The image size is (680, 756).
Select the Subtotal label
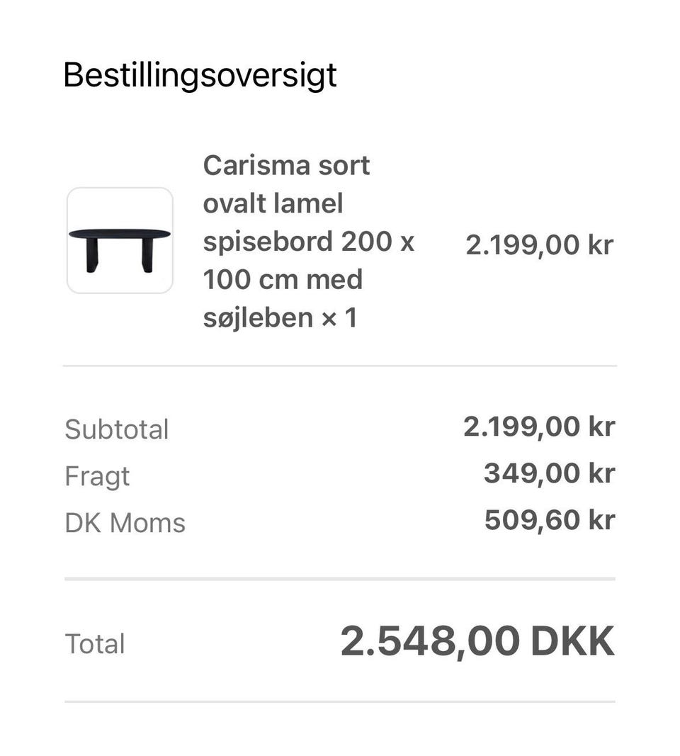click(117, 429)
